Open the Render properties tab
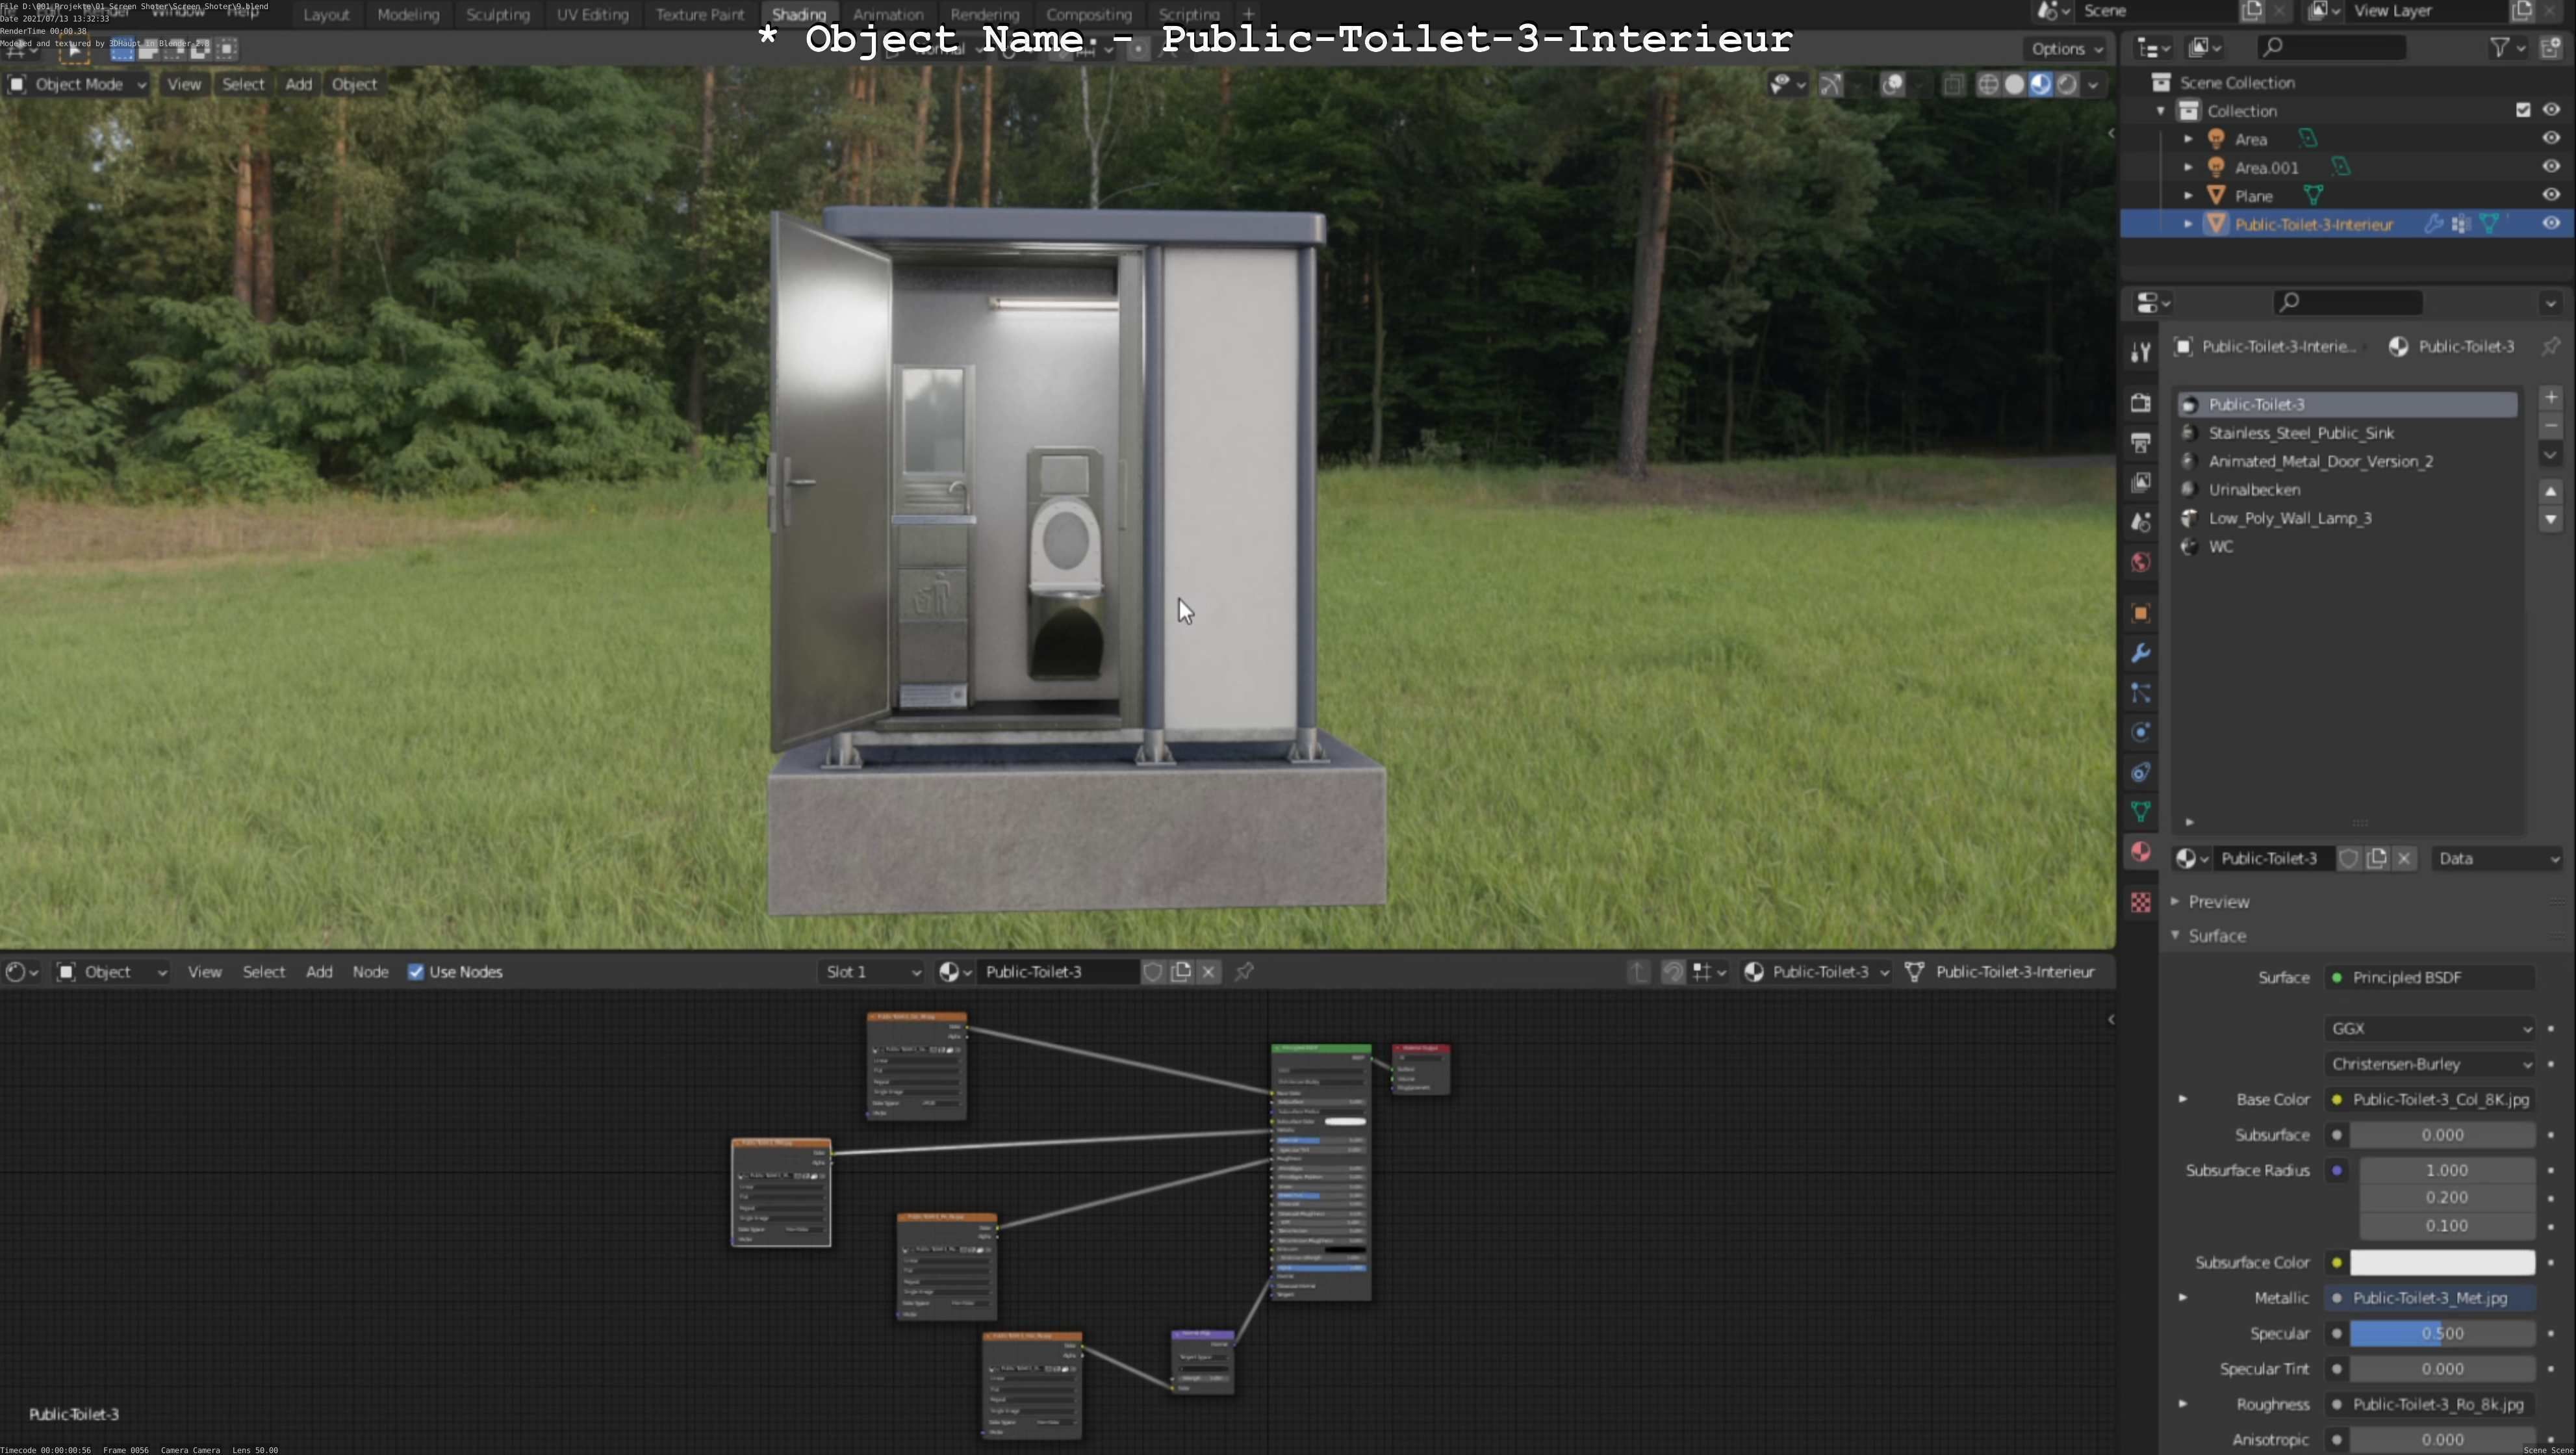 [x=2140, y=402]
